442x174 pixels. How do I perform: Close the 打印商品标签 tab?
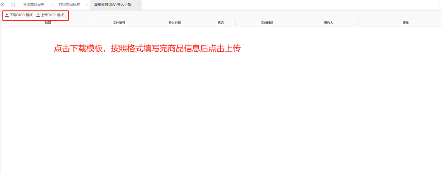coord(87,5)
